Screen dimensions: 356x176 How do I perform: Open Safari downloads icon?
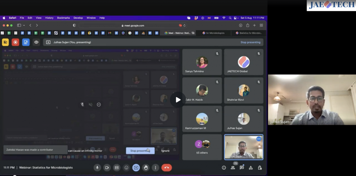pos(241,25)
